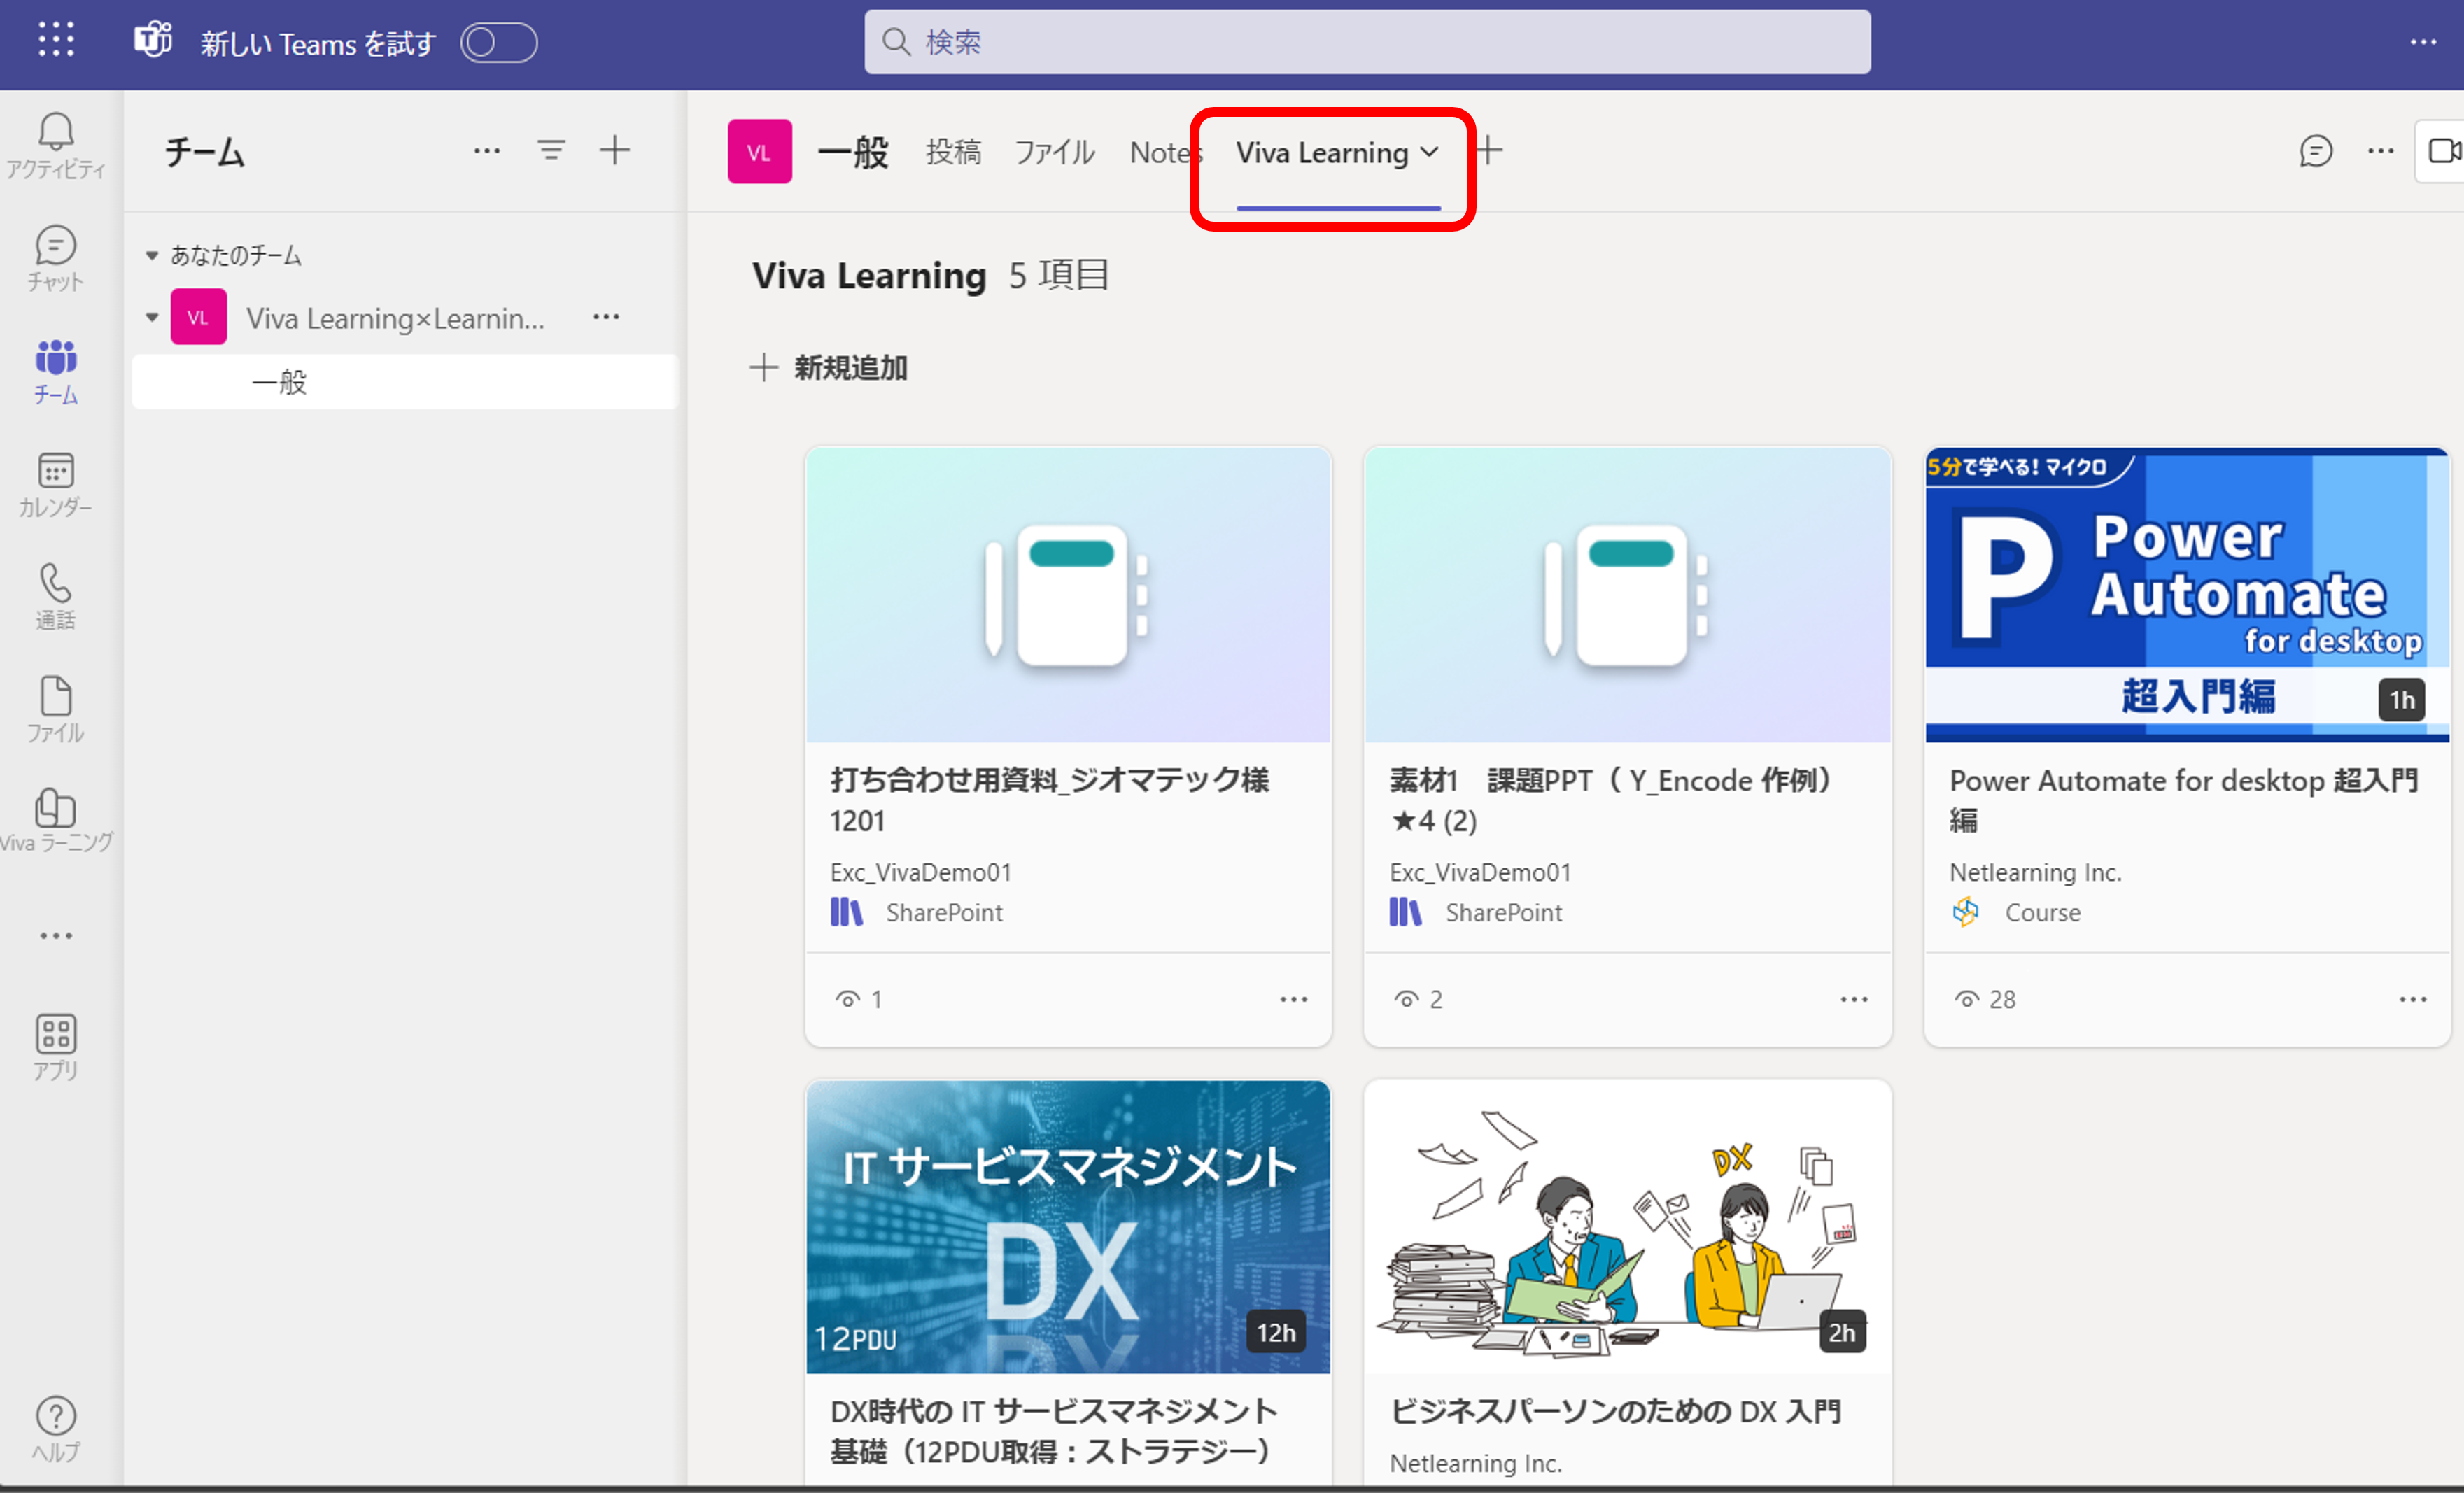Viewport: 2464px width, 1493px height.
Task: Open more options in channel header
Action: tap(2381, 151)
